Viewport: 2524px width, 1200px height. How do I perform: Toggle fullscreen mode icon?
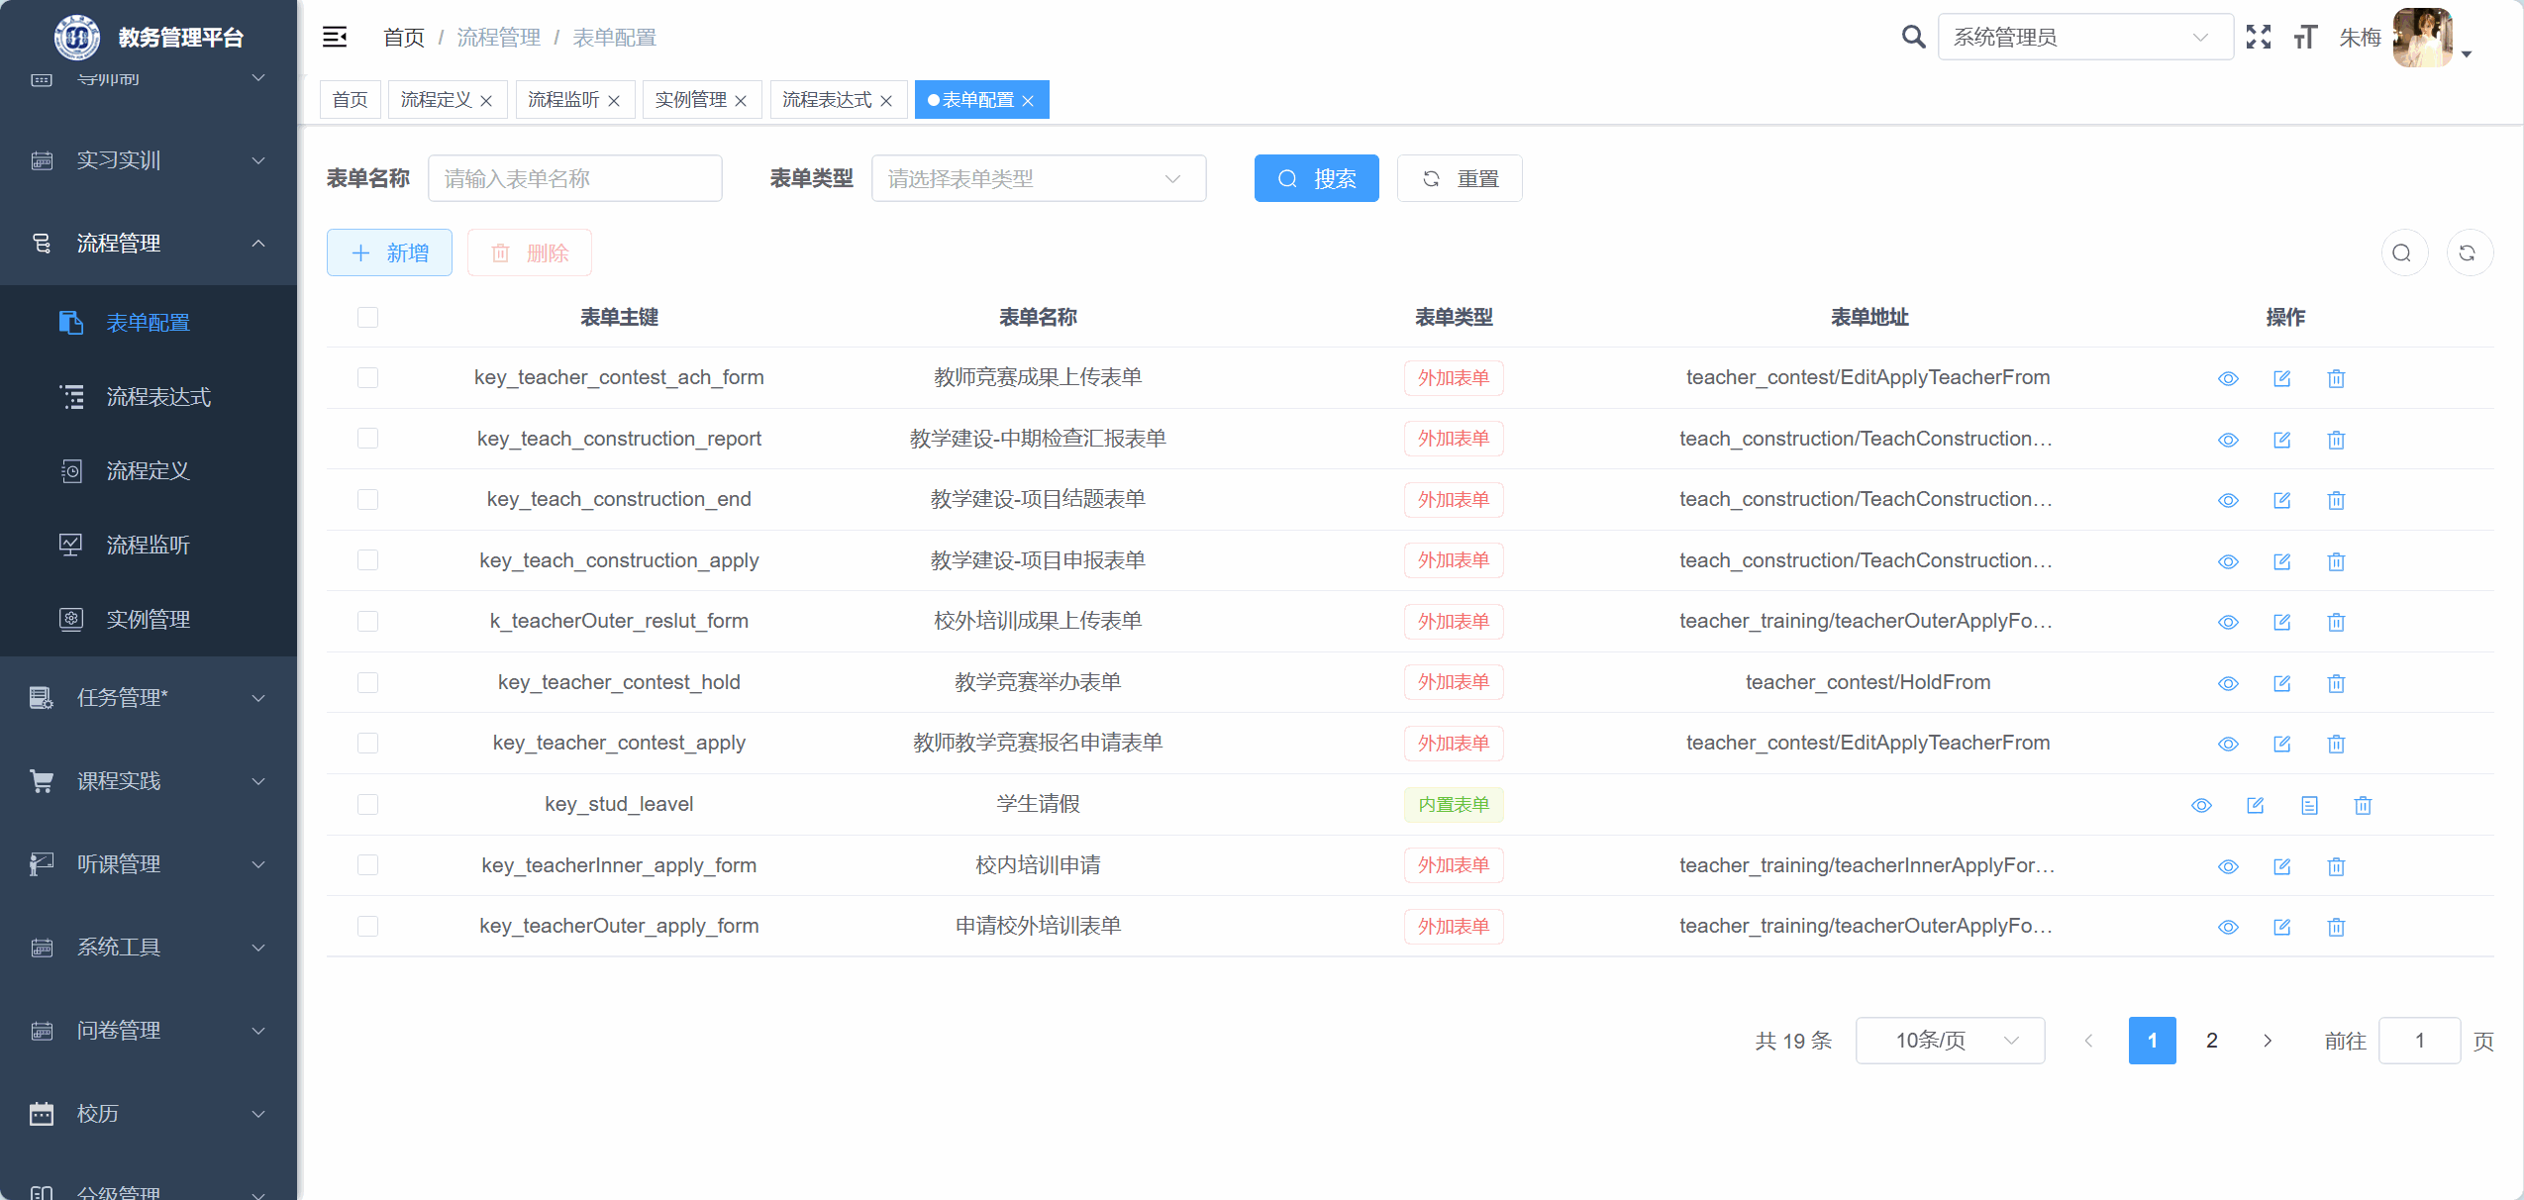2259,38
